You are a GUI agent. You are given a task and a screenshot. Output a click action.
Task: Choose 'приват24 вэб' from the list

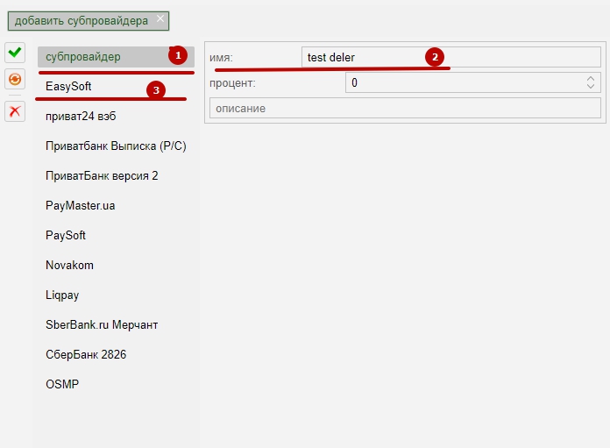81,117
